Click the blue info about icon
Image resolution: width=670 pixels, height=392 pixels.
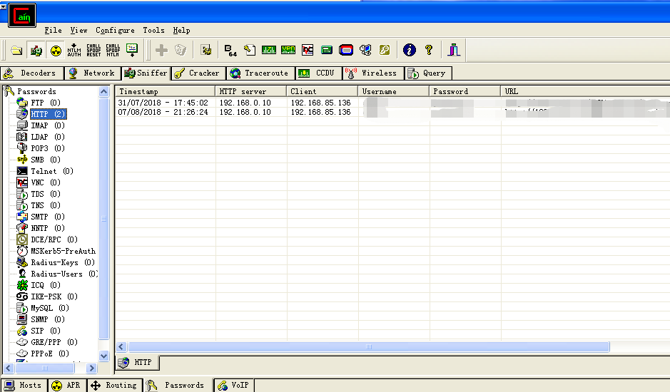pos(410,51)
